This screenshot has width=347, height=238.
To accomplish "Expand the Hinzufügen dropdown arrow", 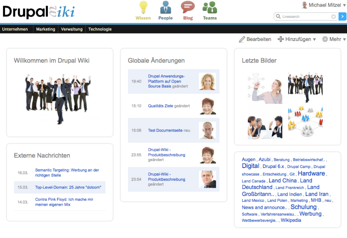I will tap(314, 40).
